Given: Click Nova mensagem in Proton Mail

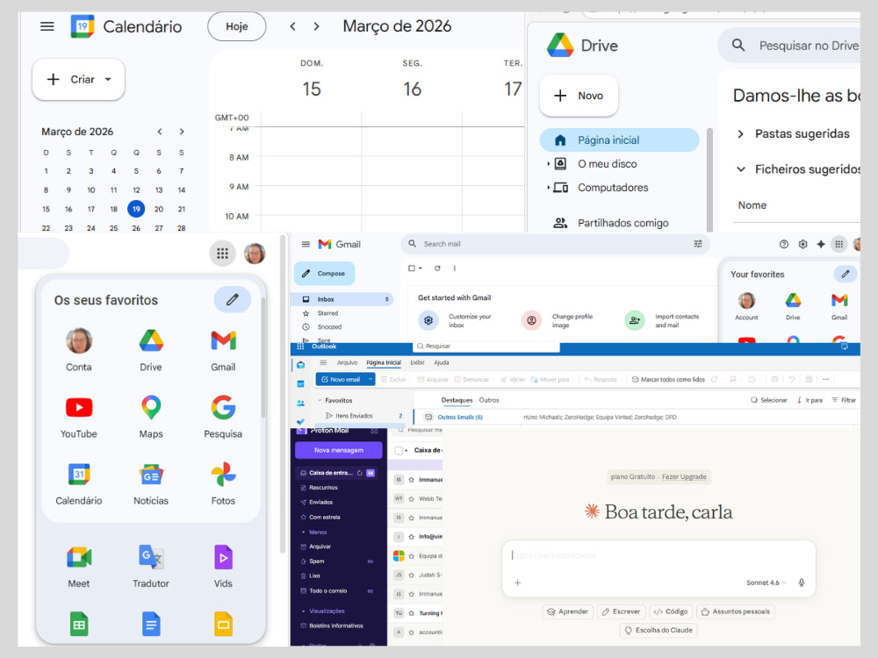Looking at the screenshot, I should point(339,450).
